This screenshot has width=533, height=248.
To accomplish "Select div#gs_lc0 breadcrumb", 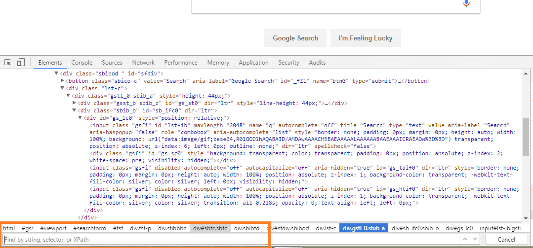I will 459,228.
